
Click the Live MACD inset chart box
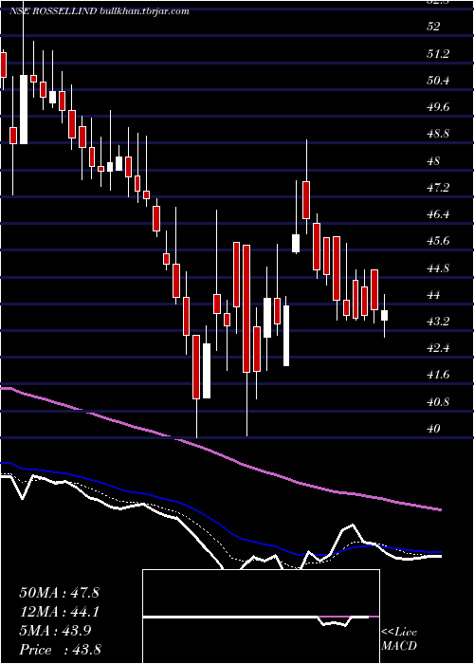tap(261, 617)
